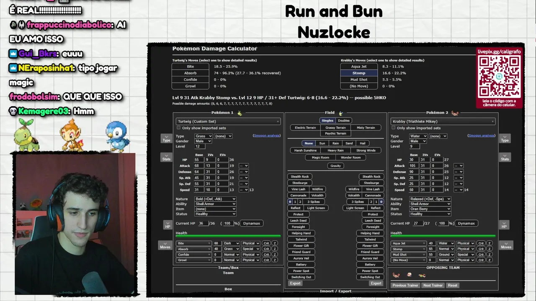Click the sprite icon beside the Field heading
The width and height of the screenshot is (536, 301).
point(341,113)
